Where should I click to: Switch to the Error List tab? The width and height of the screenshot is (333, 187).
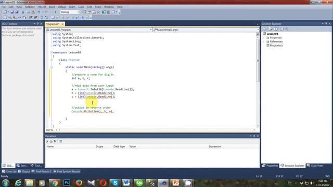click(x=9, y=171)
